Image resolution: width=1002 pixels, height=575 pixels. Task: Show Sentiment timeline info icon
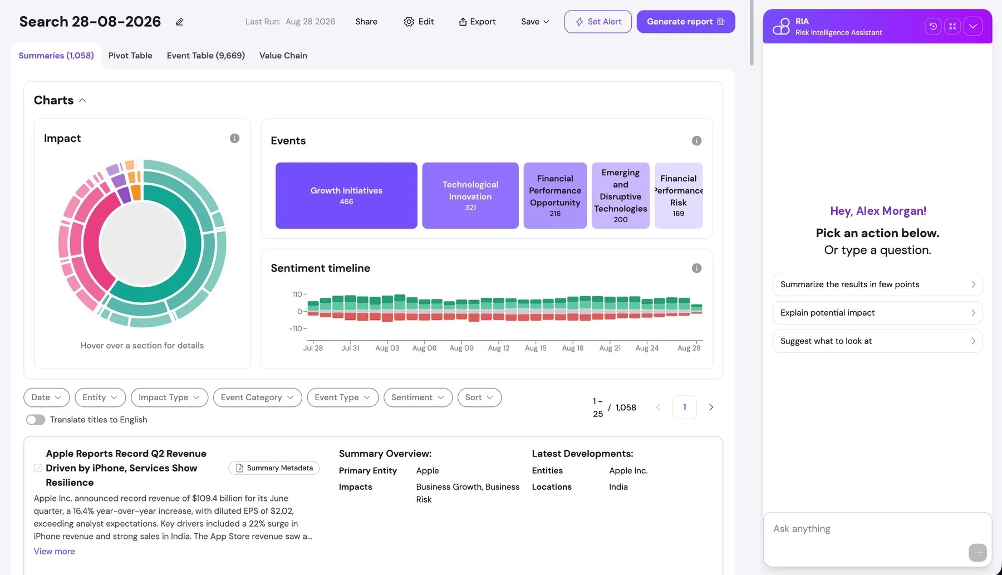(x=696, y=268)
